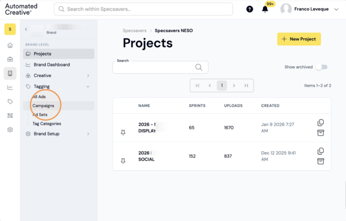Open Franco Leveque account dropdown arrow
346x221 pixels.
point(336,9)
